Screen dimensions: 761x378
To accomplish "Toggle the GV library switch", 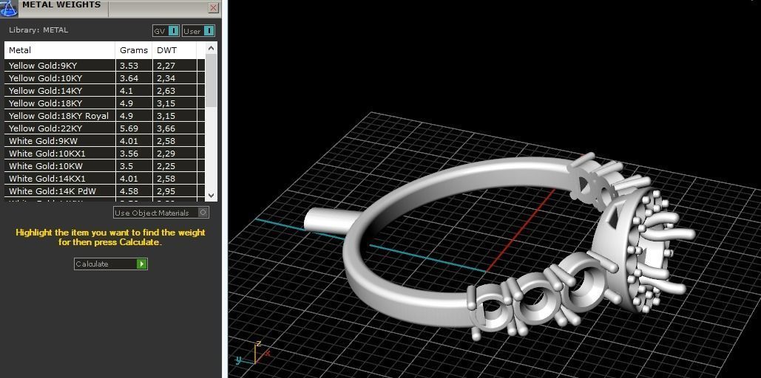I will coord(166,31).
